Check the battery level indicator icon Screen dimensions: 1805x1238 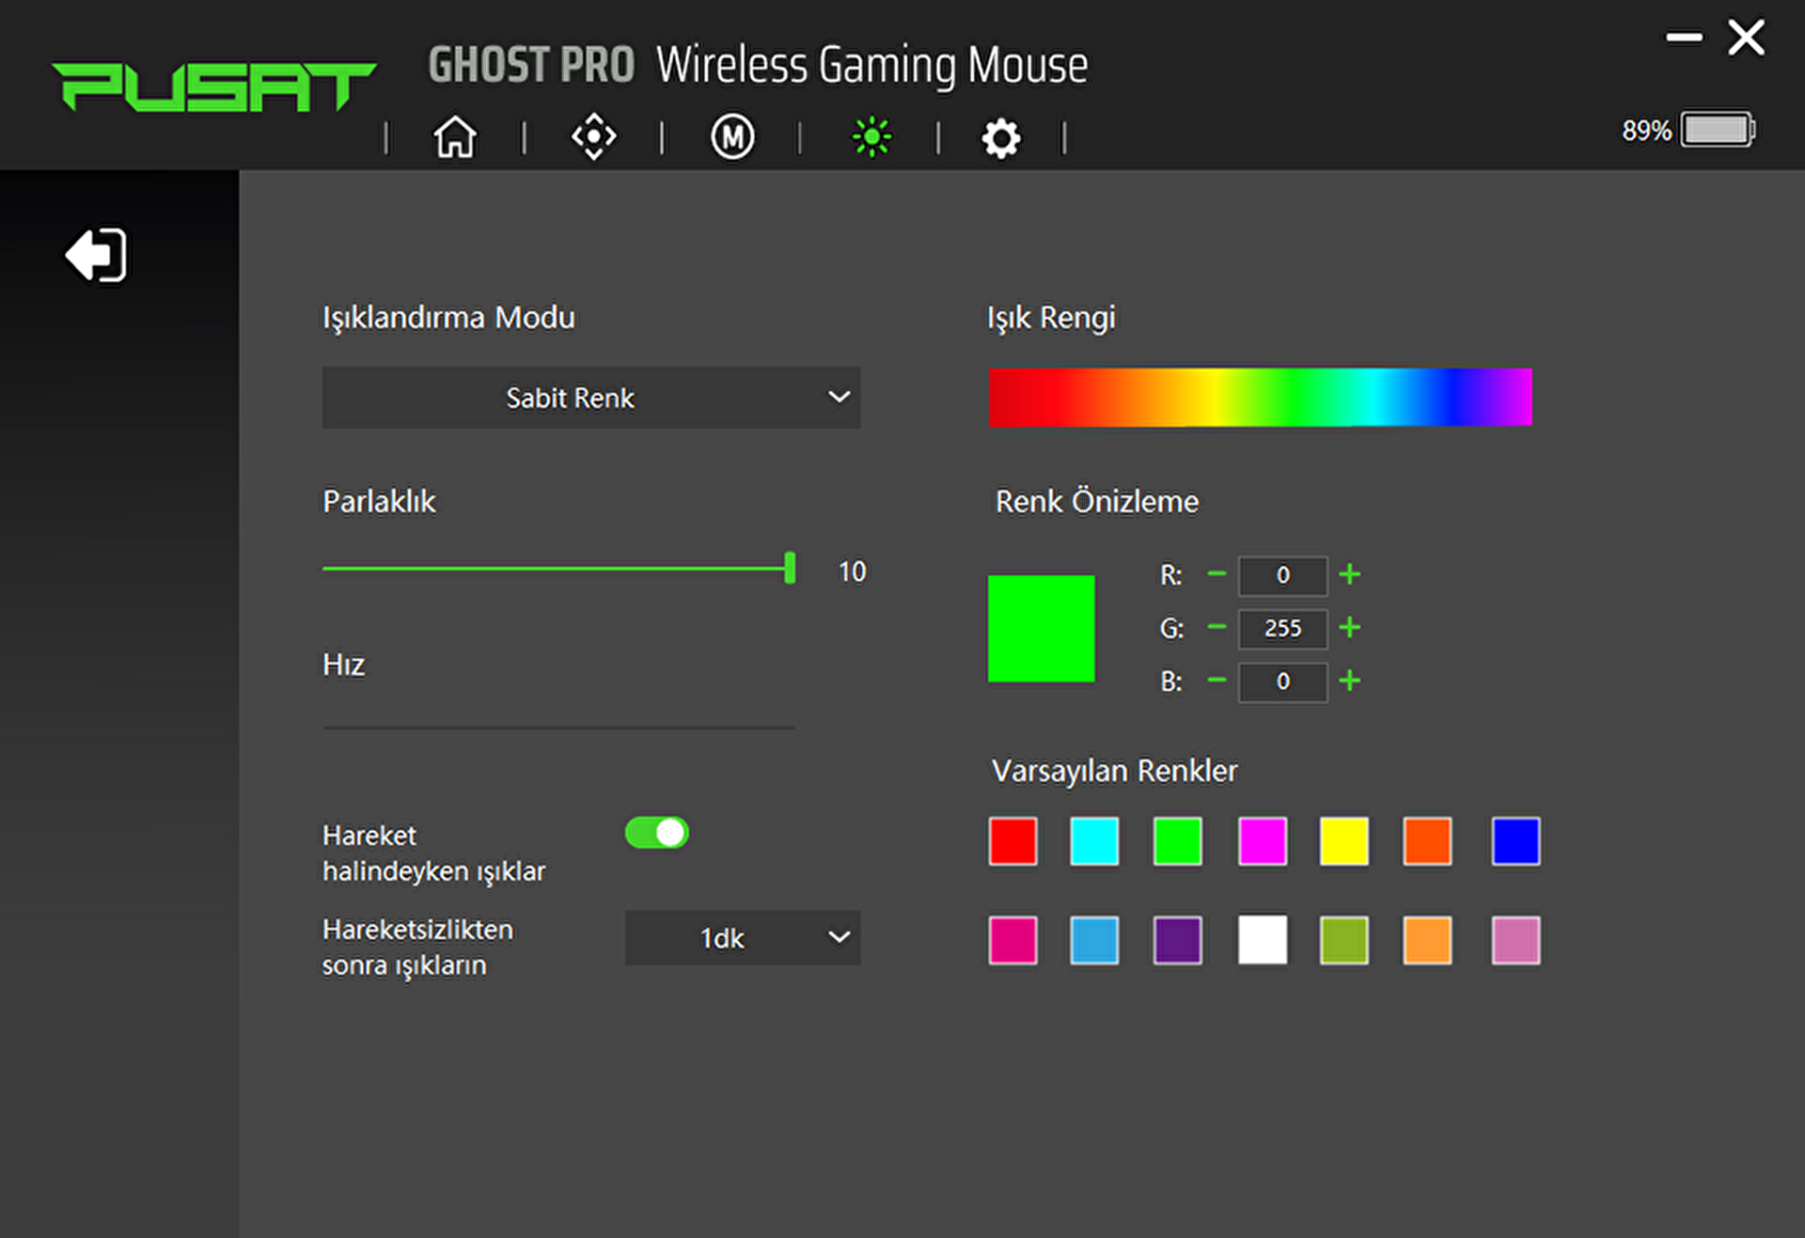pyautogui.click(x=1718, y=129)
